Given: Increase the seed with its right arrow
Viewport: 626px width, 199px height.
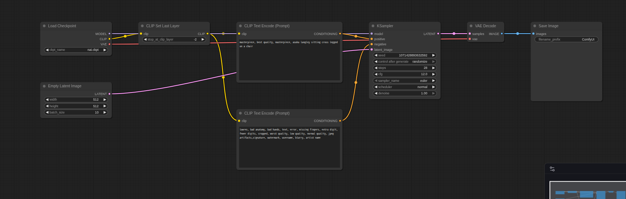Looking at the screenshot, I should click(433, 55).
